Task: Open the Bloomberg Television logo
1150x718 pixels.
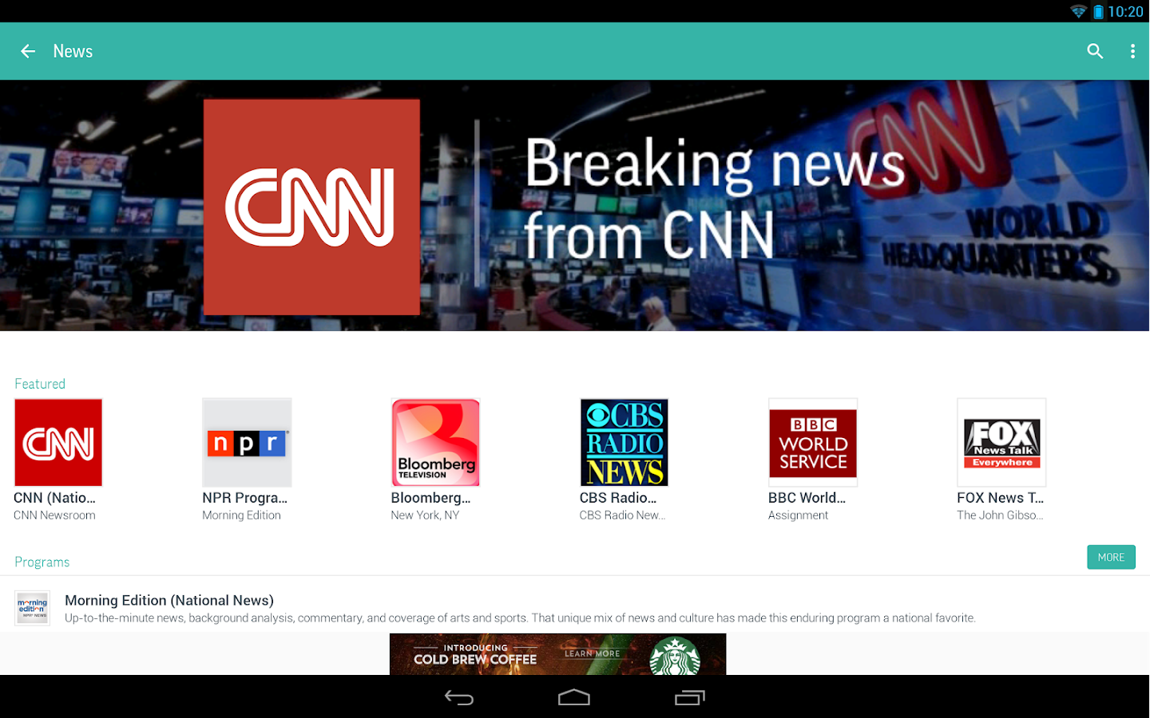Action: click(x=435, y=443)
